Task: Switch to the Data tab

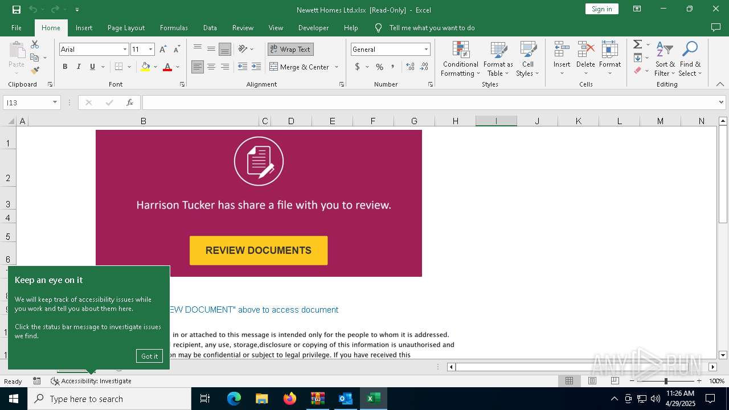Action: (x=210, y=27)
